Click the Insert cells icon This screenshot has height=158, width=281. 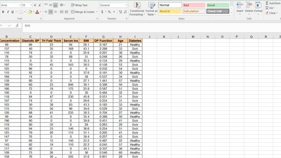click(240, 6)
